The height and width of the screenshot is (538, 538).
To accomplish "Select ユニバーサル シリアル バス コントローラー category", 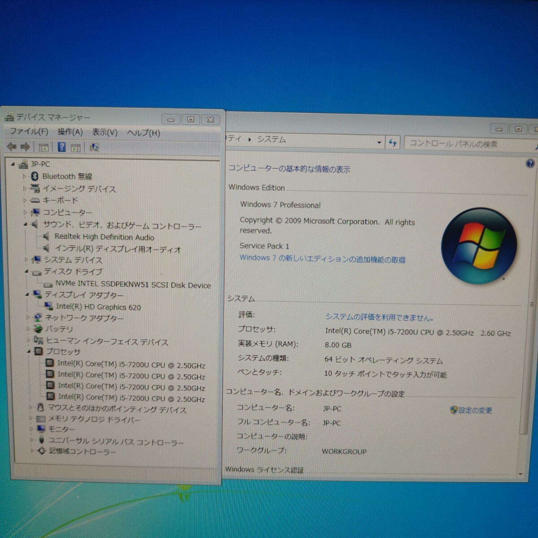I will pos(116,442).
